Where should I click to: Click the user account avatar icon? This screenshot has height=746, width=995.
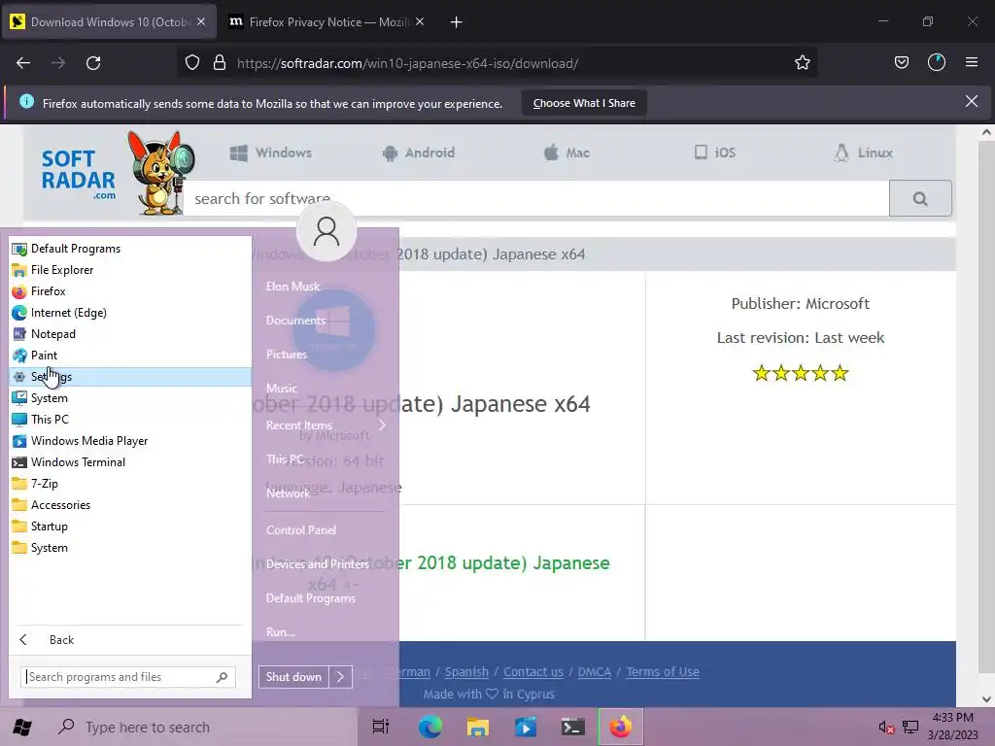pos(326,231)
